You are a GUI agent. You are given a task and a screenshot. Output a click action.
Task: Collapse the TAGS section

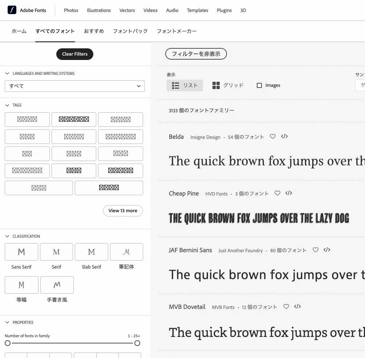[x=7, y=105]
